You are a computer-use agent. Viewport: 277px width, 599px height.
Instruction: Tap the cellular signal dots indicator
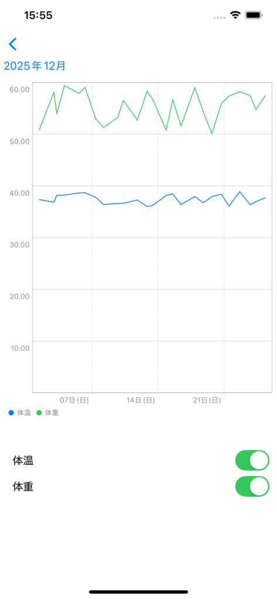tap(219, 18)
